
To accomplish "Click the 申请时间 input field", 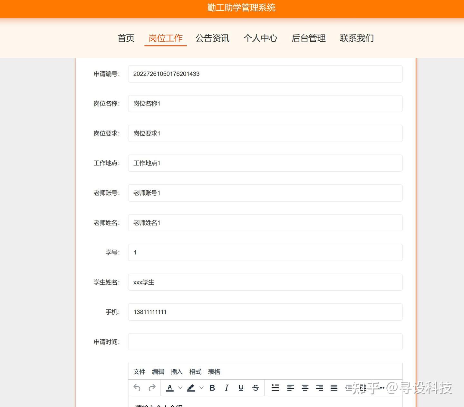I will 265,342.
